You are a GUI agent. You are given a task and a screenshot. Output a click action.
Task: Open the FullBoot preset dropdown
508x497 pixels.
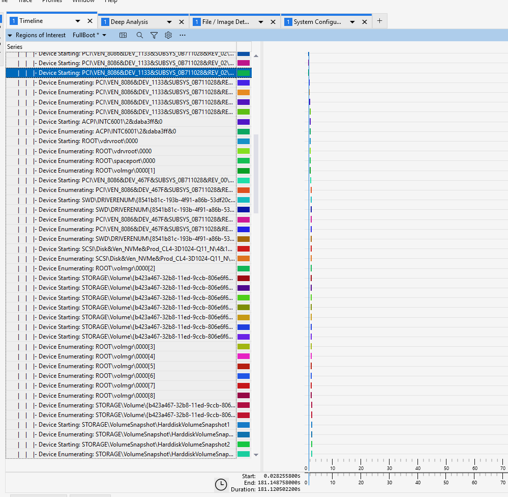(104, 35)
